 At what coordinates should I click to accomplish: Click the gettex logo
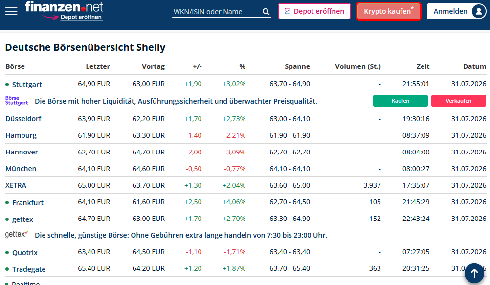(17, 234)
